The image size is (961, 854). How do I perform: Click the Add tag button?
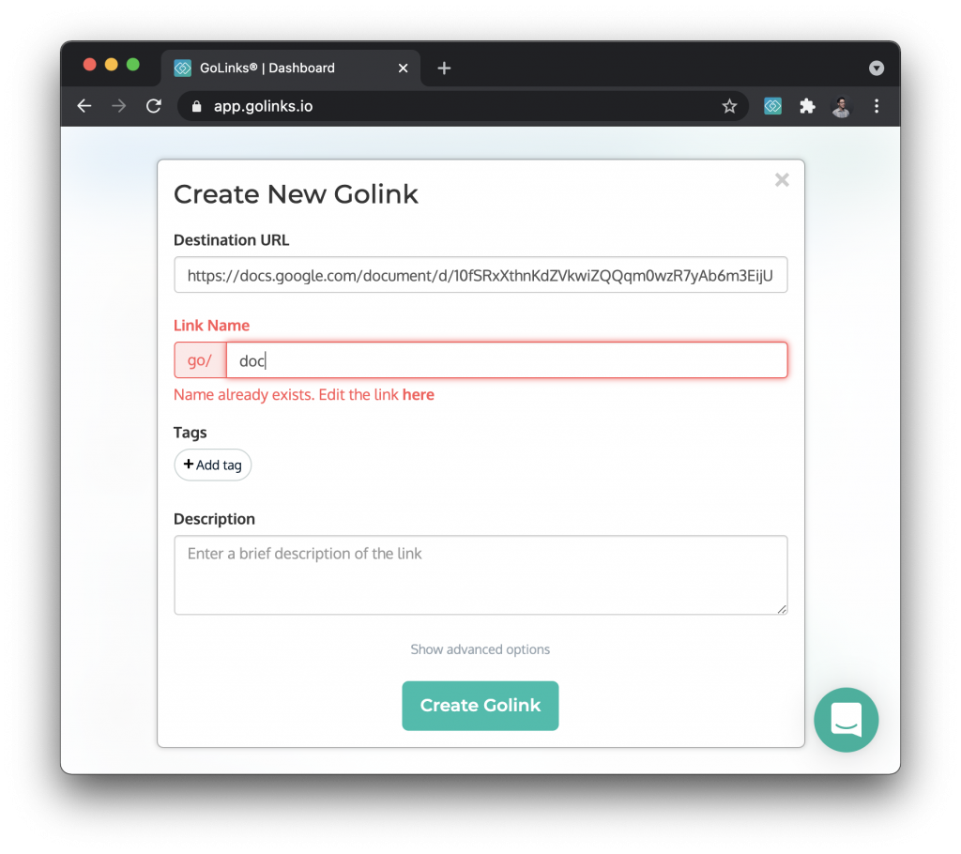[212, 464]
